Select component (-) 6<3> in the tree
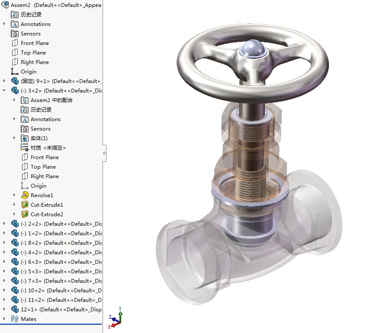Viewport: 377px width, 333px height. coord(61,262)
